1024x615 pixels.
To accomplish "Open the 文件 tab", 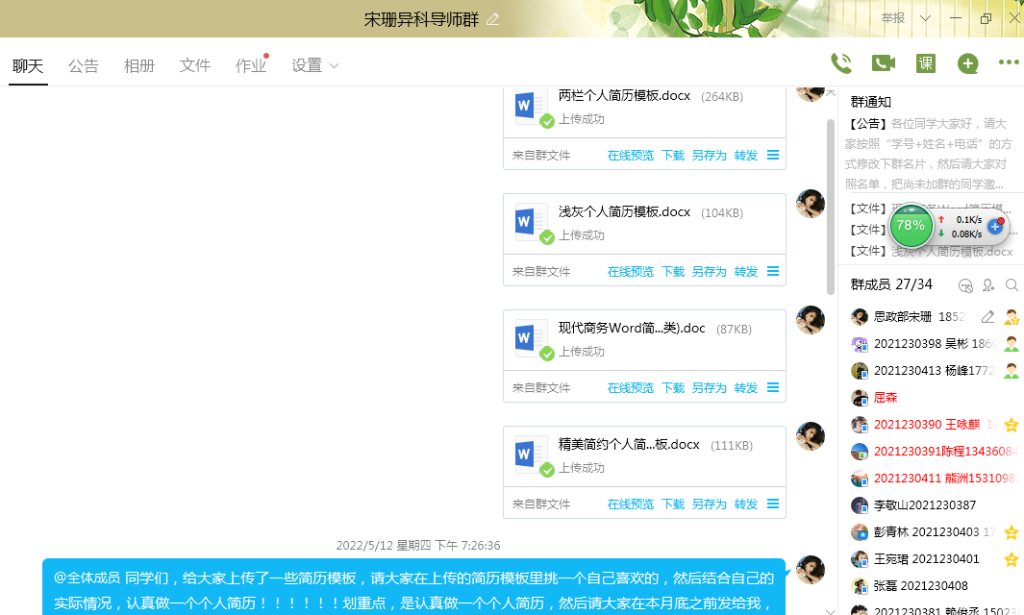I will [x=195, y=66].
